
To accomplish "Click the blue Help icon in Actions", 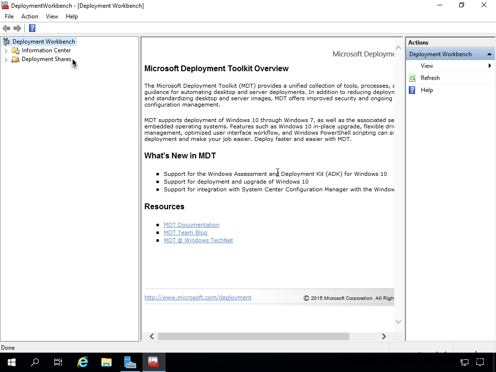I will coord(412,90).
